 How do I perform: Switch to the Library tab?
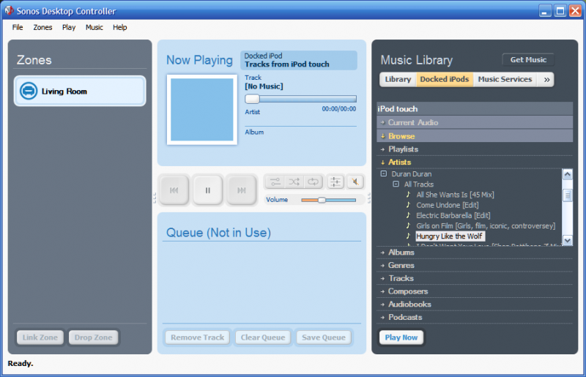(x=398, y=79)
